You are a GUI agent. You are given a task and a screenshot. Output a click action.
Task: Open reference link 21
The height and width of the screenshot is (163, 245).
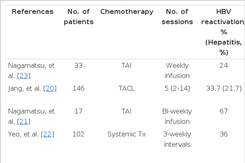(24, 122)
